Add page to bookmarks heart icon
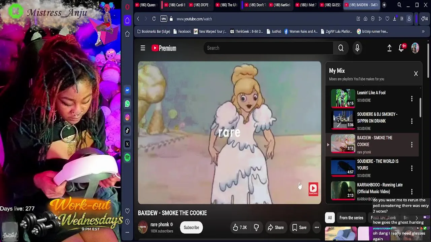This screenshot has height=242, width=431. point(387,19)
